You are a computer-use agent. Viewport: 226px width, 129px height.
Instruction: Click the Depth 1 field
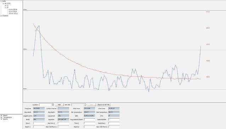click(39, 127)
